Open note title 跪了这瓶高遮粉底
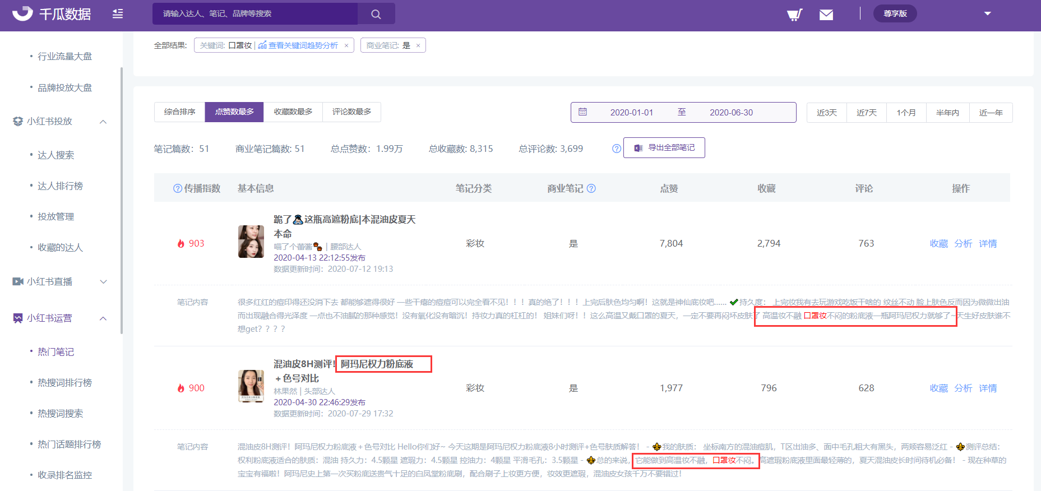The height and width of the screenshot is (491, 1041). [x=345, y=226]
